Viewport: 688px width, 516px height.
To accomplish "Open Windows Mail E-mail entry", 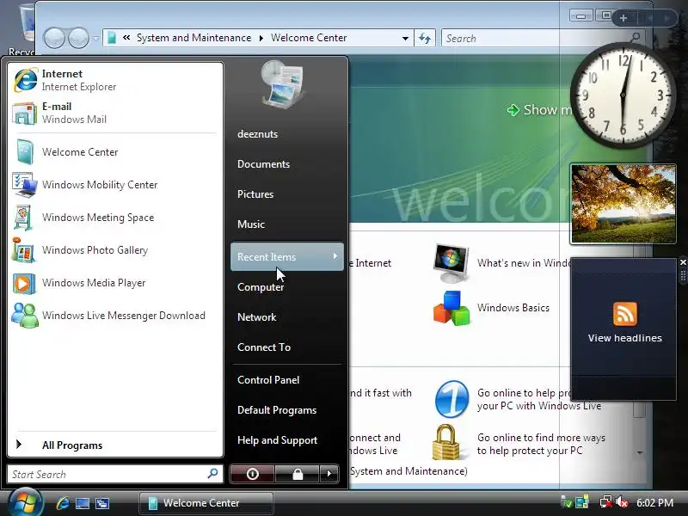I will point(115,113).
